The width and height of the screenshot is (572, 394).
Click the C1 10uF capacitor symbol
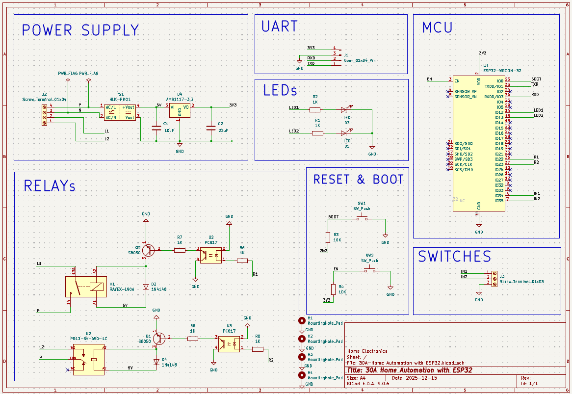click(x=156, y=128)
